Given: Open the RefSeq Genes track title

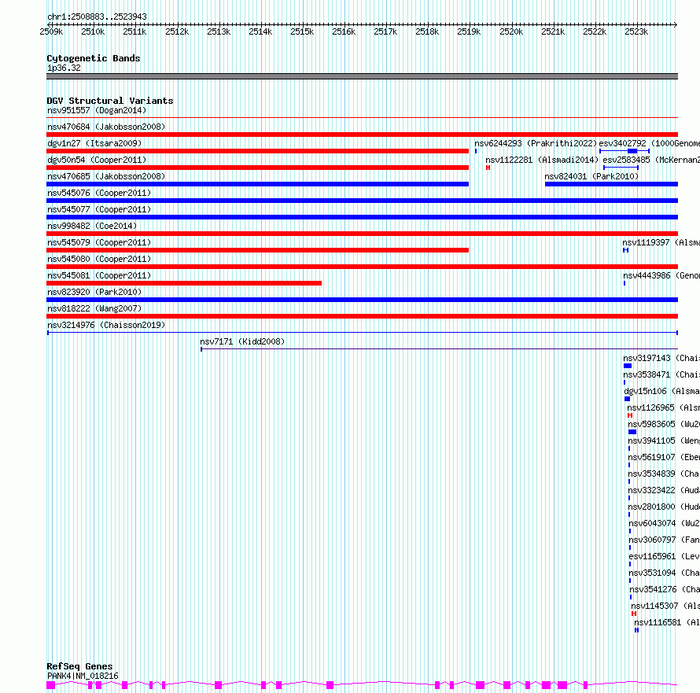Looking at the screenshot, I should (79, 666).
